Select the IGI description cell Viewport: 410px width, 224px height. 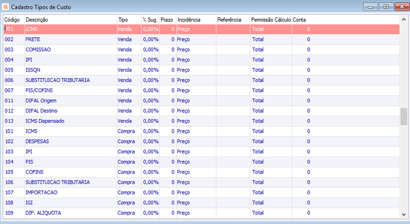pos(71,203)
